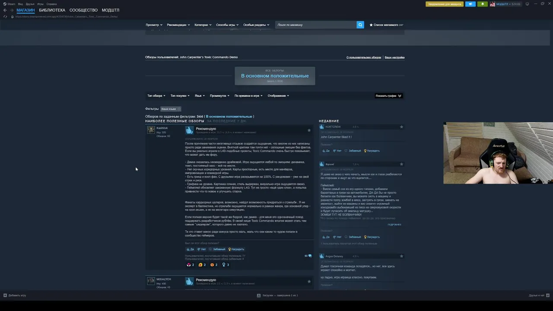Screen dimensions: 553x311
Task: Vote Нет on KORTCREW's review
Action: (x=337, y=151)
